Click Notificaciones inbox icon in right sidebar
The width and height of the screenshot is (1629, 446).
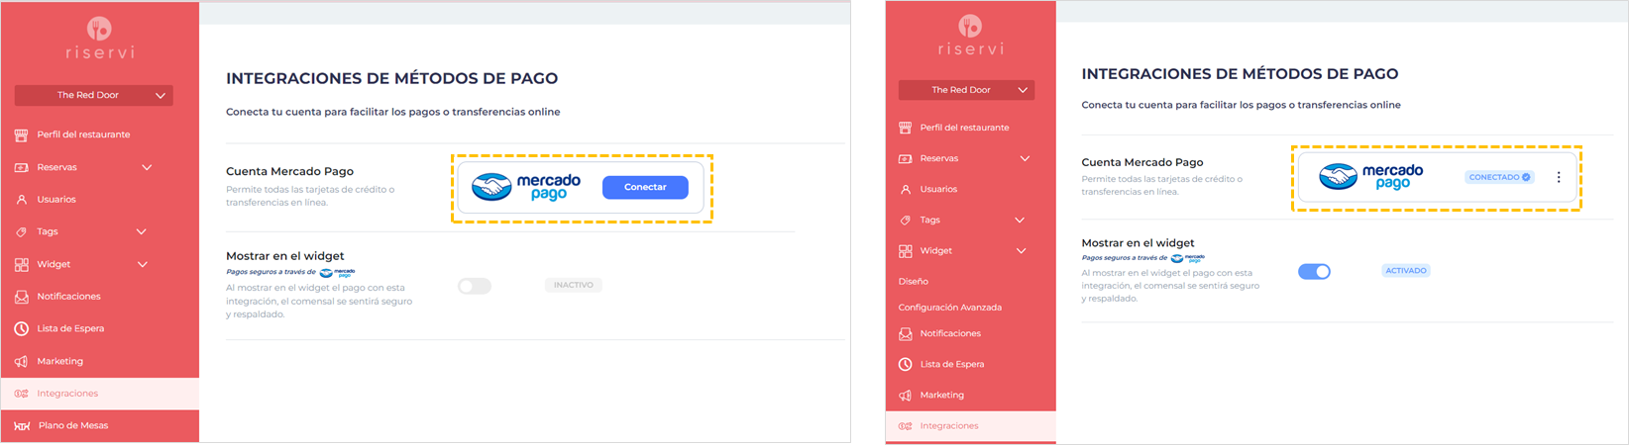click(x=905, y=333)
